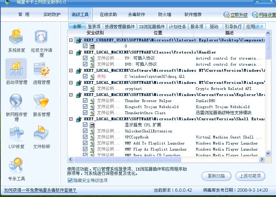Image resolution: width=276 pixels, height=197 pixels.
Task: Click file icon beside cryptnet entry
Action: pyautogui.click(x=92, y=89)
